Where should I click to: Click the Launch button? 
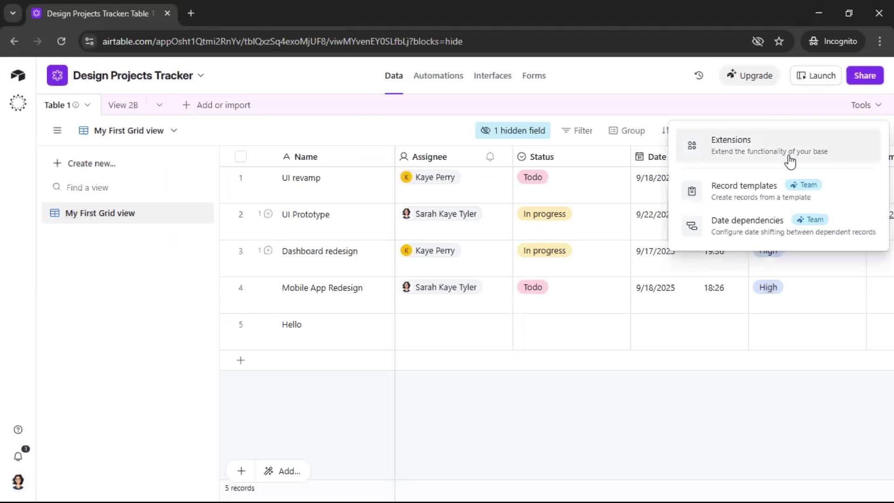[816, 75]
